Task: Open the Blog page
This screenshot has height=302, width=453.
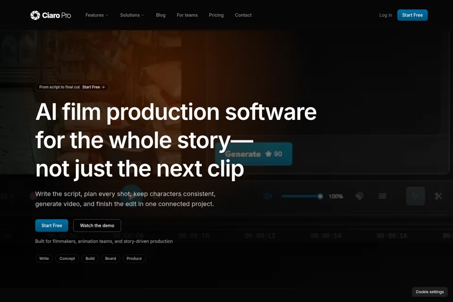Action: click(x=160, y=15)
